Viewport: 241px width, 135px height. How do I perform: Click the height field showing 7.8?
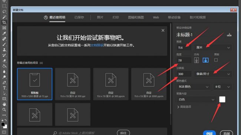(x=184, y=60)
